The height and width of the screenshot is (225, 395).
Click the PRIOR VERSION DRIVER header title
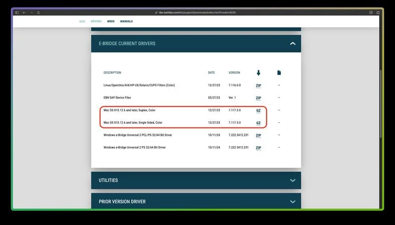coord(122,202)
